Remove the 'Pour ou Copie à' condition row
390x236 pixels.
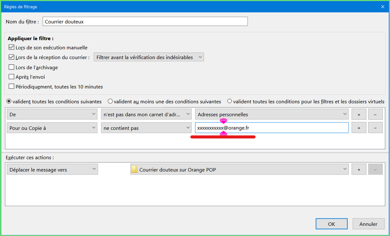click(375, 128)
